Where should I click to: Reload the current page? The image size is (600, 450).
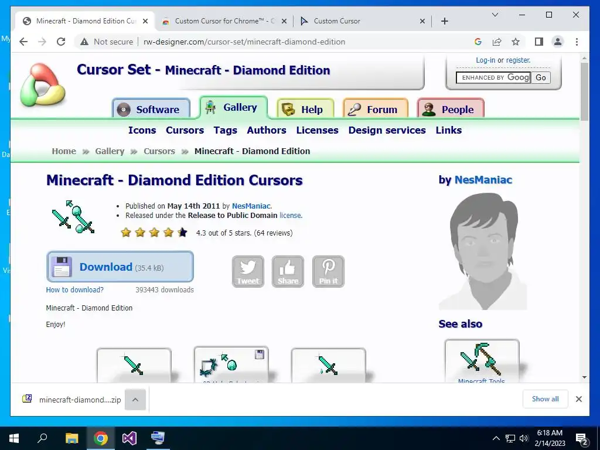(61, 42)
